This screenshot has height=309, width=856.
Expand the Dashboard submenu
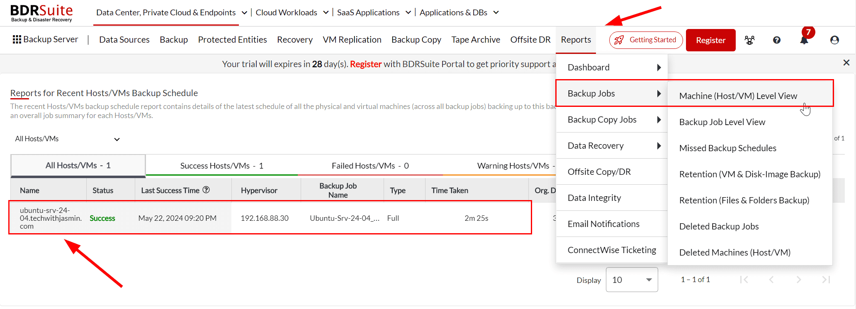point(612,68)
